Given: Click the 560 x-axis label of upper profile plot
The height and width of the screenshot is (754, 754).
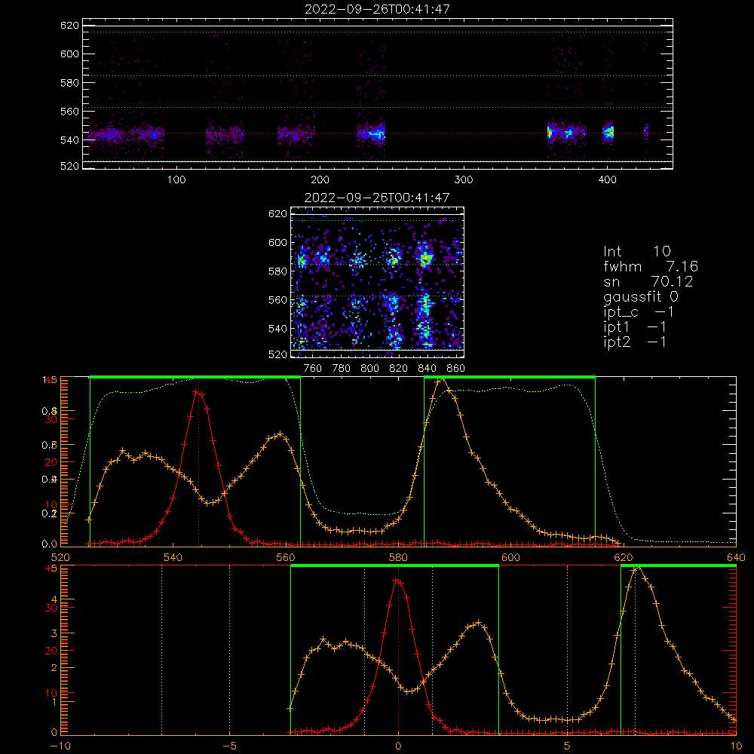Looking at the screenshot, I should (285, 557).
